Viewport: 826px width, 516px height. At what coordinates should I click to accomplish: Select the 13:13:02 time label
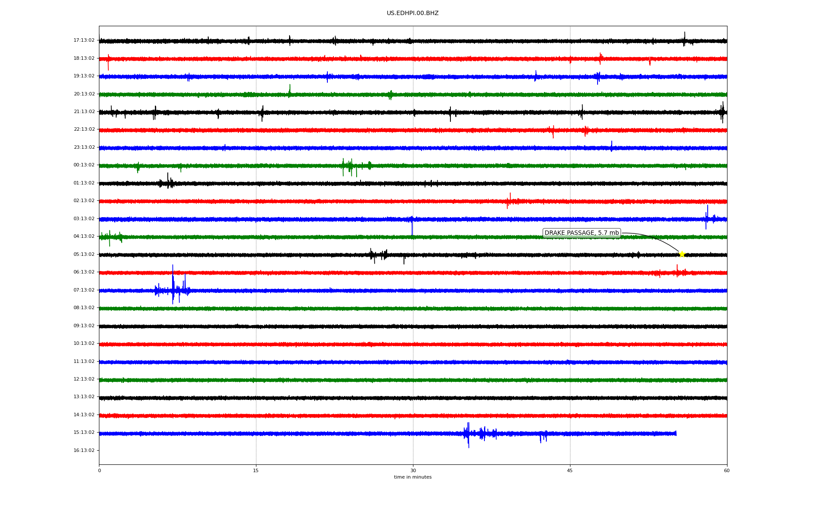pyautogui.click(x=84, y=397)
